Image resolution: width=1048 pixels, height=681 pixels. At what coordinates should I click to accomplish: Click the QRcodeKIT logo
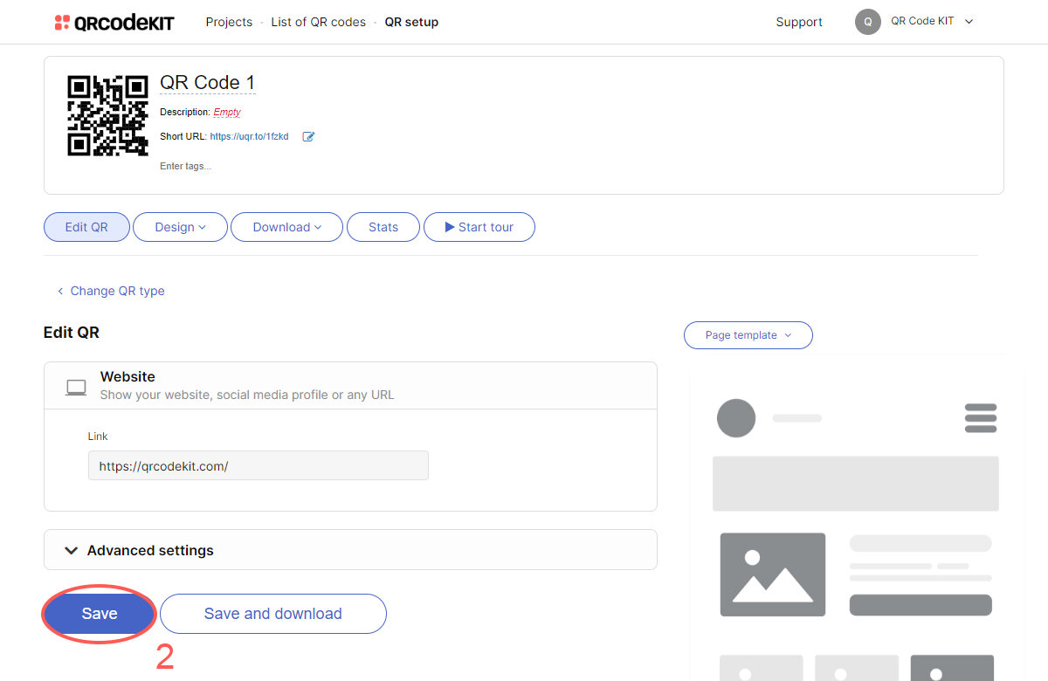tap(114, 23)
